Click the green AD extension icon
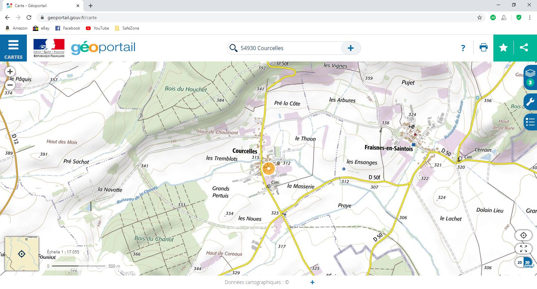Image resolution: width=537 pixels, height=289 pixels. tap(493, 17)
